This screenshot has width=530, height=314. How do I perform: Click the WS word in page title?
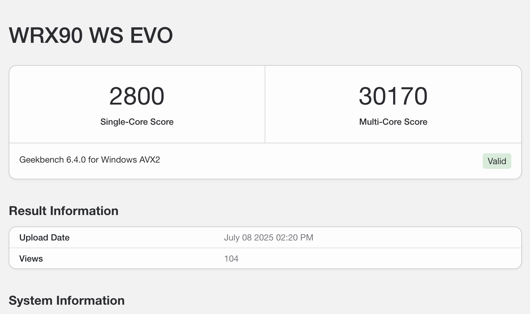(x=106, y=35)
